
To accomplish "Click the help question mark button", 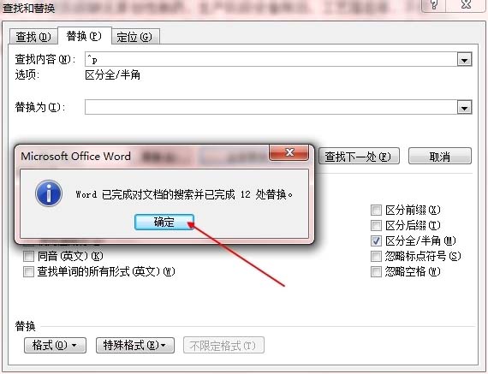I will pos(434,5).
